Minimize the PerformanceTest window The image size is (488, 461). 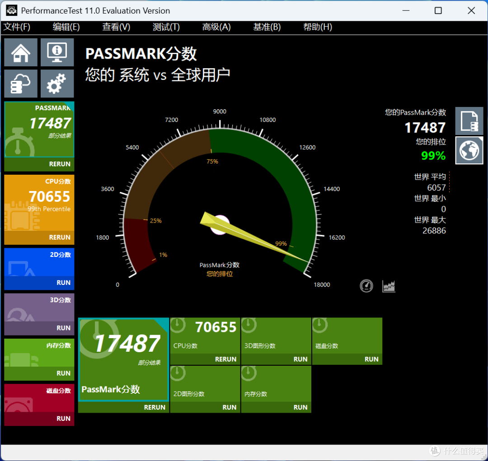406,10
